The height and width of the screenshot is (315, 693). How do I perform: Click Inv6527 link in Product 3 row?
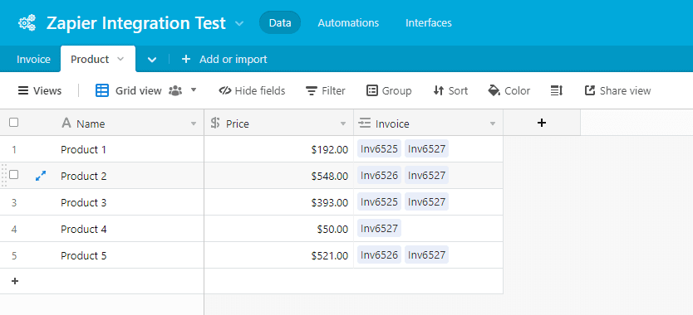426,201
